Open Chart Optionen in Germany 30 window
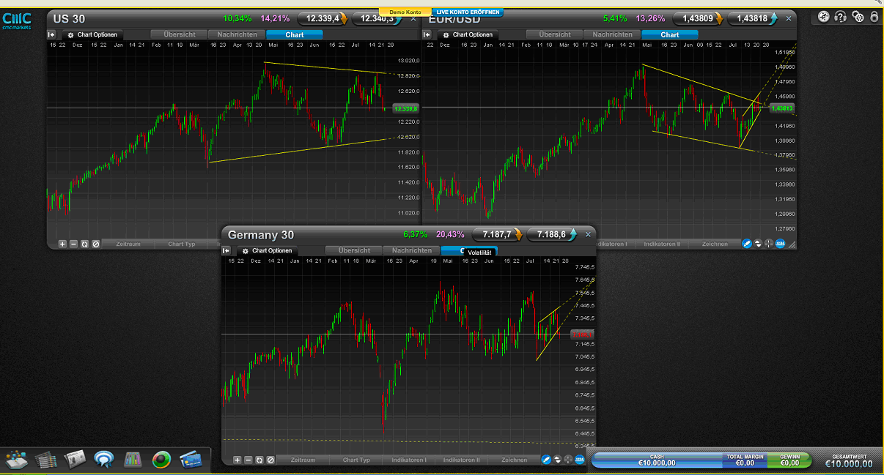Image resolution: width=884 pixels, height=475 pixels. pyautogui.click(x=266, y=250)
